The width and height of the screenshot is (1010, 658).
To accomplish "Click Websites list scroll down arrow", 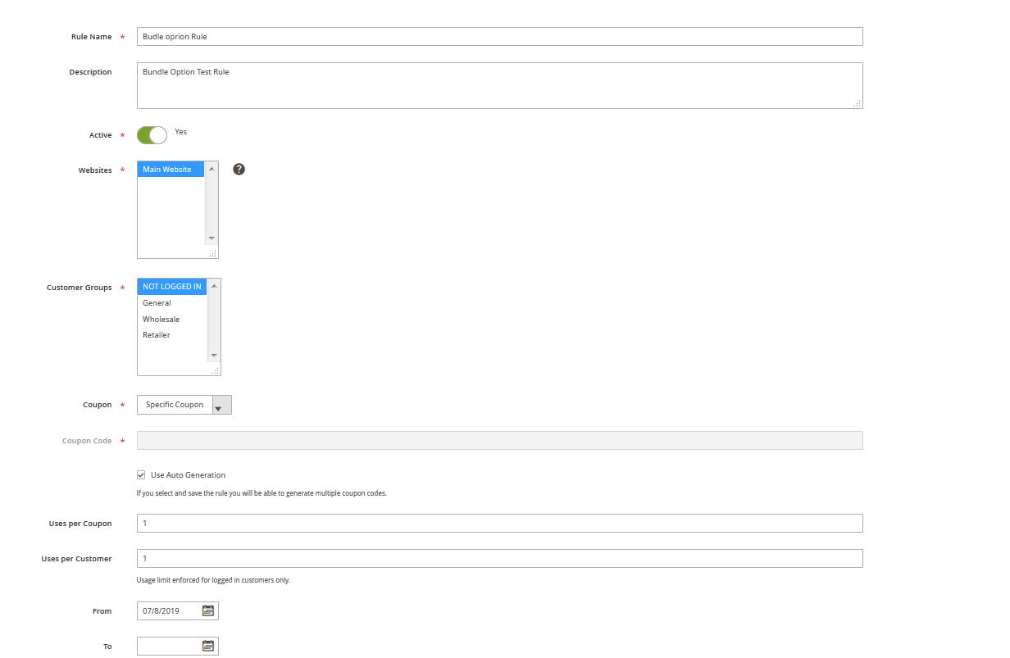I will coord(212,238).
